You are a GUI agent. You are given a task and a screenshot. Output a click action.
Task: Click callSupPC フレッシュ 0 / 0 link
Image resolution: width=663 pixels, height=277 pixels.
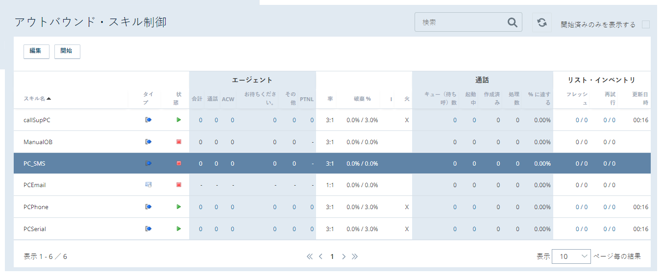[582, 120]
